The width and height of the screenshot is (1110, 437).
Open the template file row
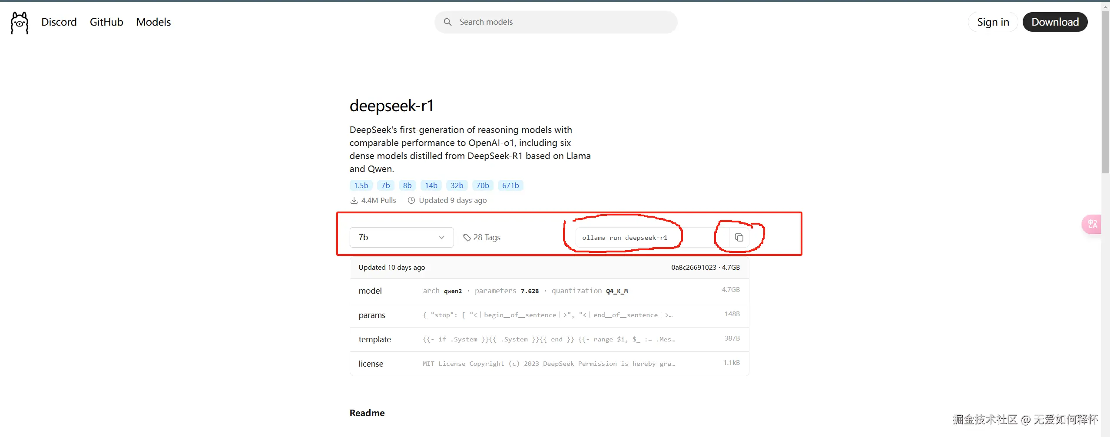549,339
